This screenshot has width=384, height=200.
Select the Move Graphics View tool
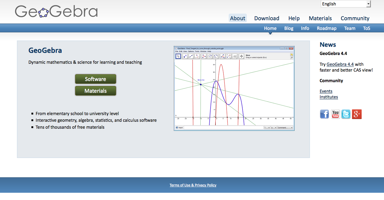[241, 56]
